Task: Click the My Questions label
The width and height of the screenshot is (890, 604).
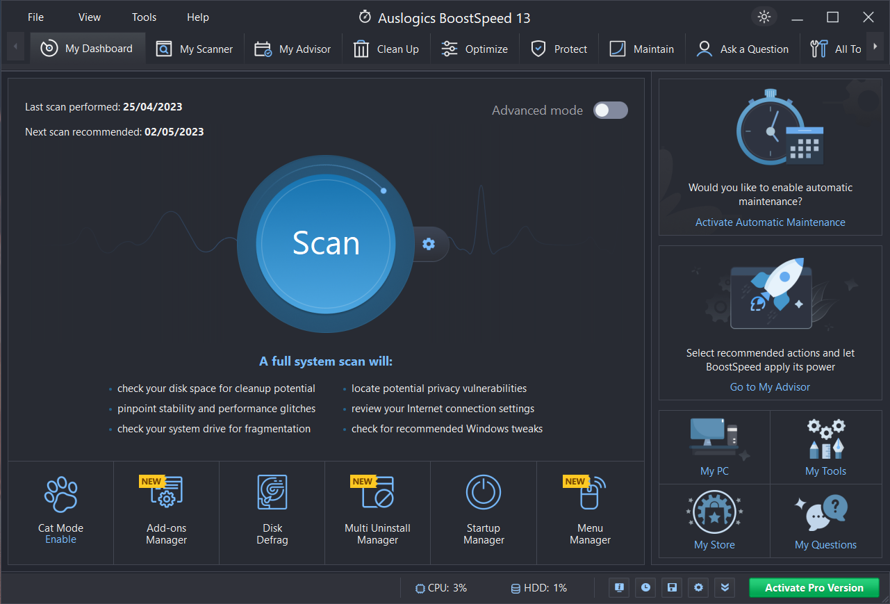Action: coord(825,545)
